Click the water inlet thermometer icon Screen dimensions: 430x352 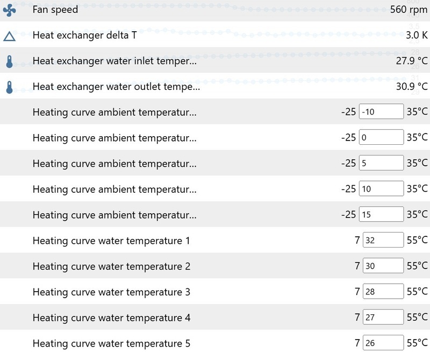coord(10,61)
